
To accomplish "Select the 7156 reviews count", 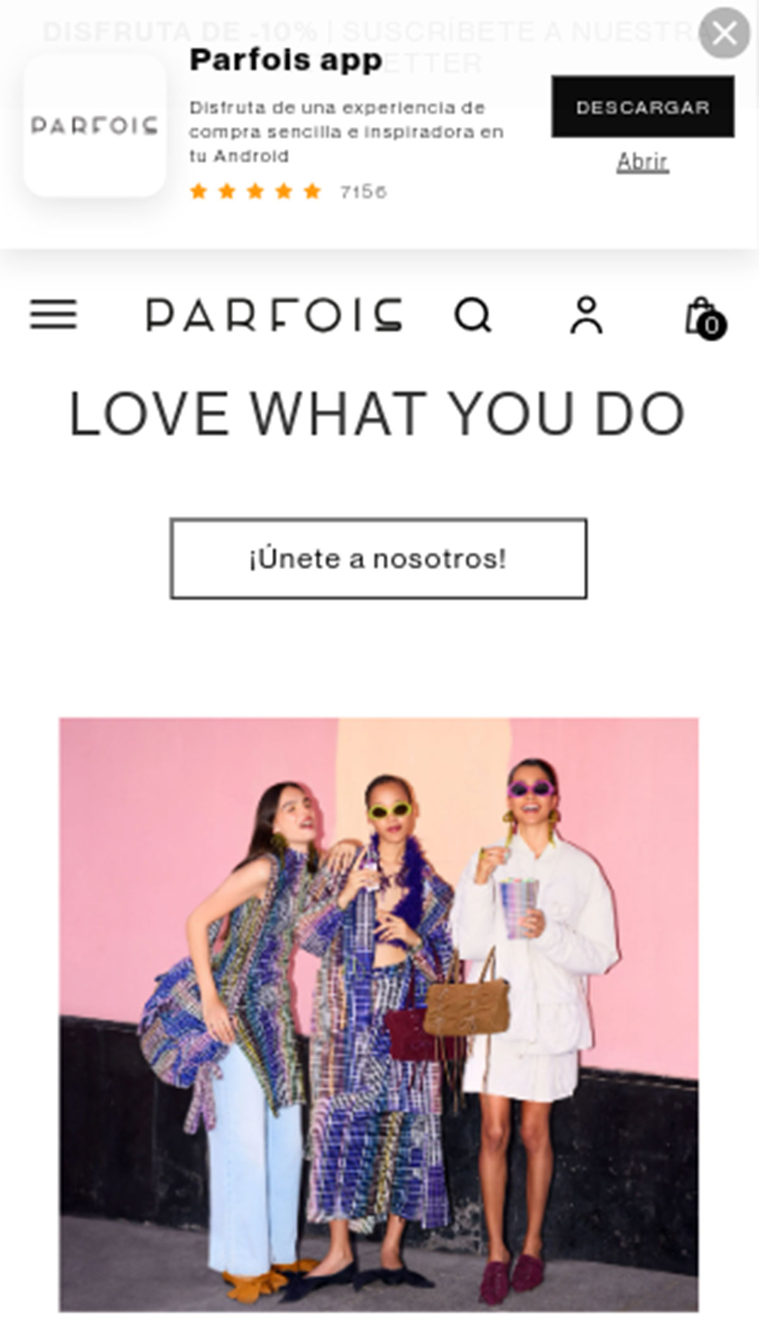I will pos(363,192).
